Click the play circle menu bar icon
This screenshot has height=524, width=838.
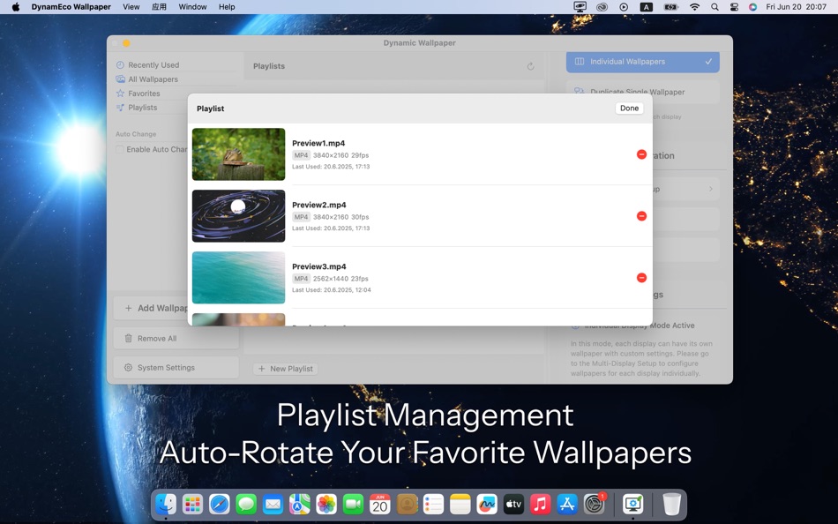tap(624, 7)
